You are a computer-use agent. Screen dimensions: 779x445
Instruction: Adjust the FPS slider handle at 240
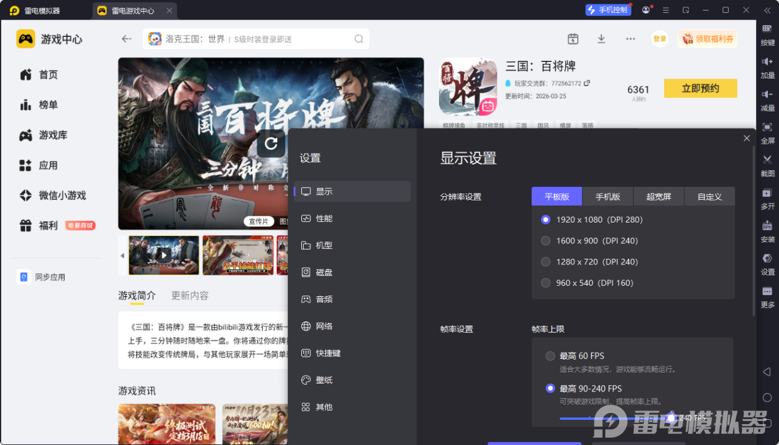[x=671, y=418]
